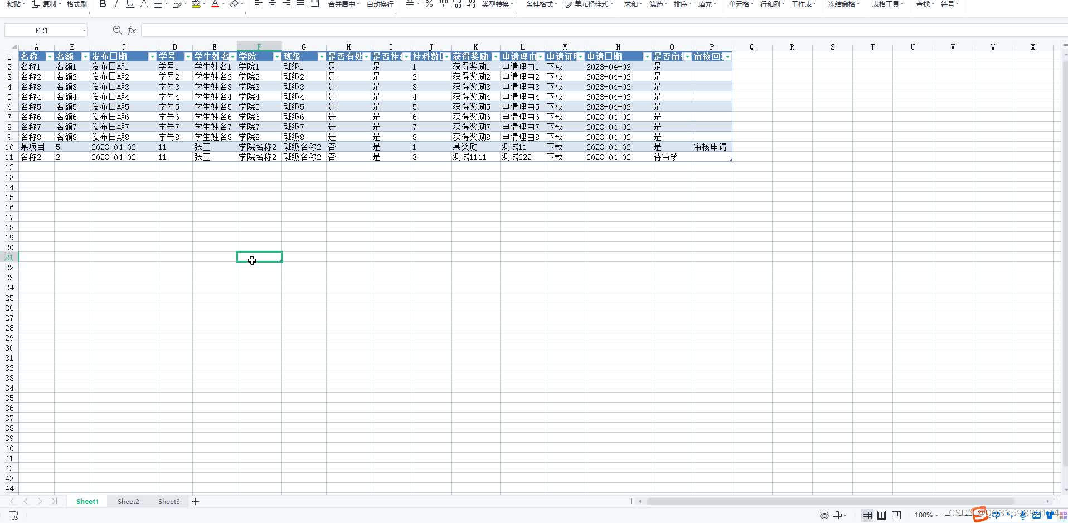Open the Name Box dropdown arrow

coord(84,31)
